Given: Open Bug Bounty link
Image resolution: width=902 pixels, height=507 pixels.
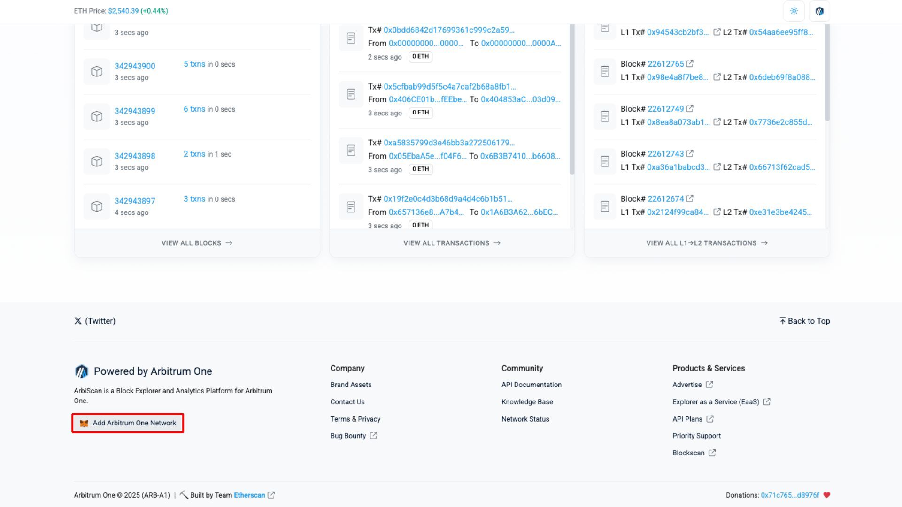Looking at the screenshot, I should 354,436.
